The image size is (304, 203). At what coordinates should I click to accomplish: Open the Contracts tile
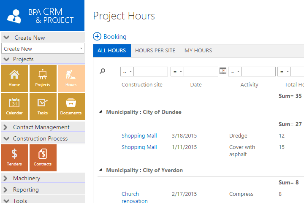[x=43, y=158]
